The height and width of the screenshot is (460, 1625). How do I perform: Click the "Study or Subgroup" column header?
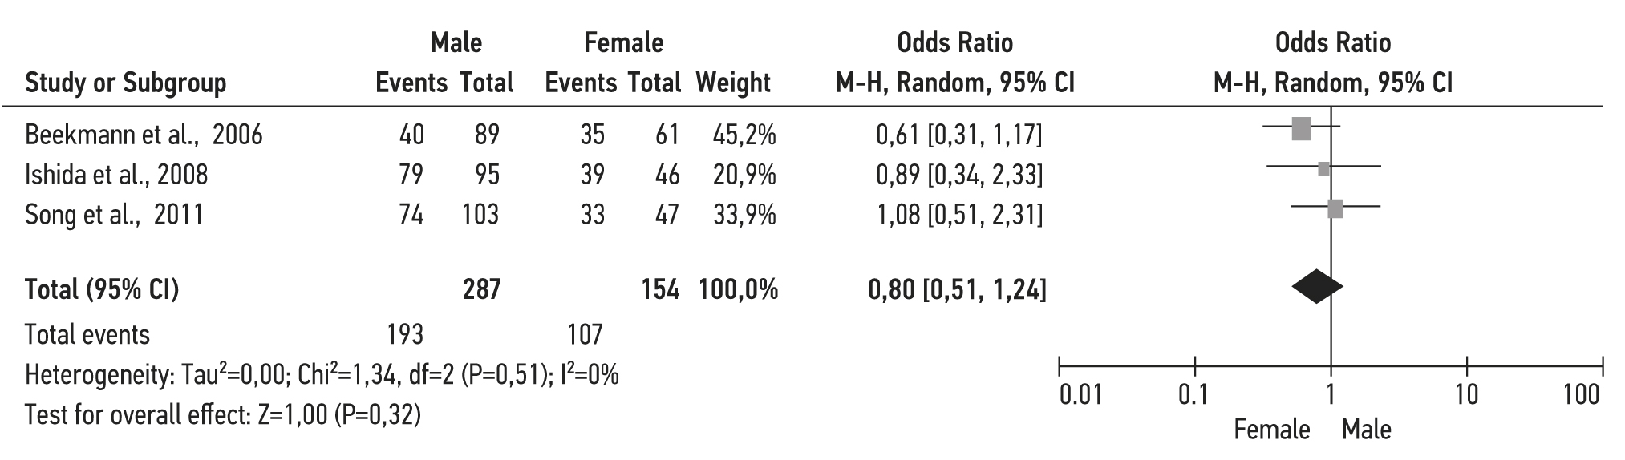(126, 83)
